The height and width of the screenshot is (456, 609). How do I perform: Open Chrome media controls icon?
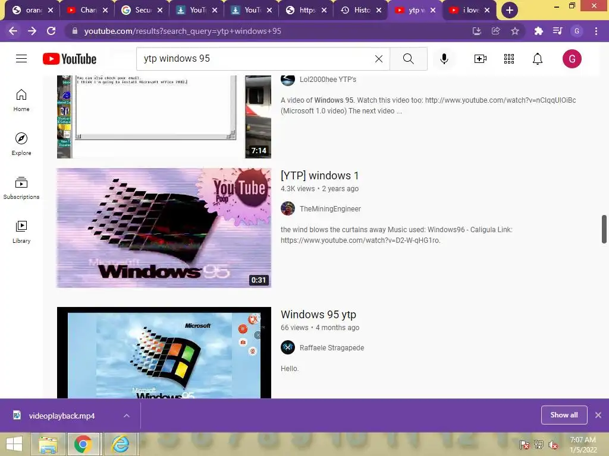click(x=558, y=31)
